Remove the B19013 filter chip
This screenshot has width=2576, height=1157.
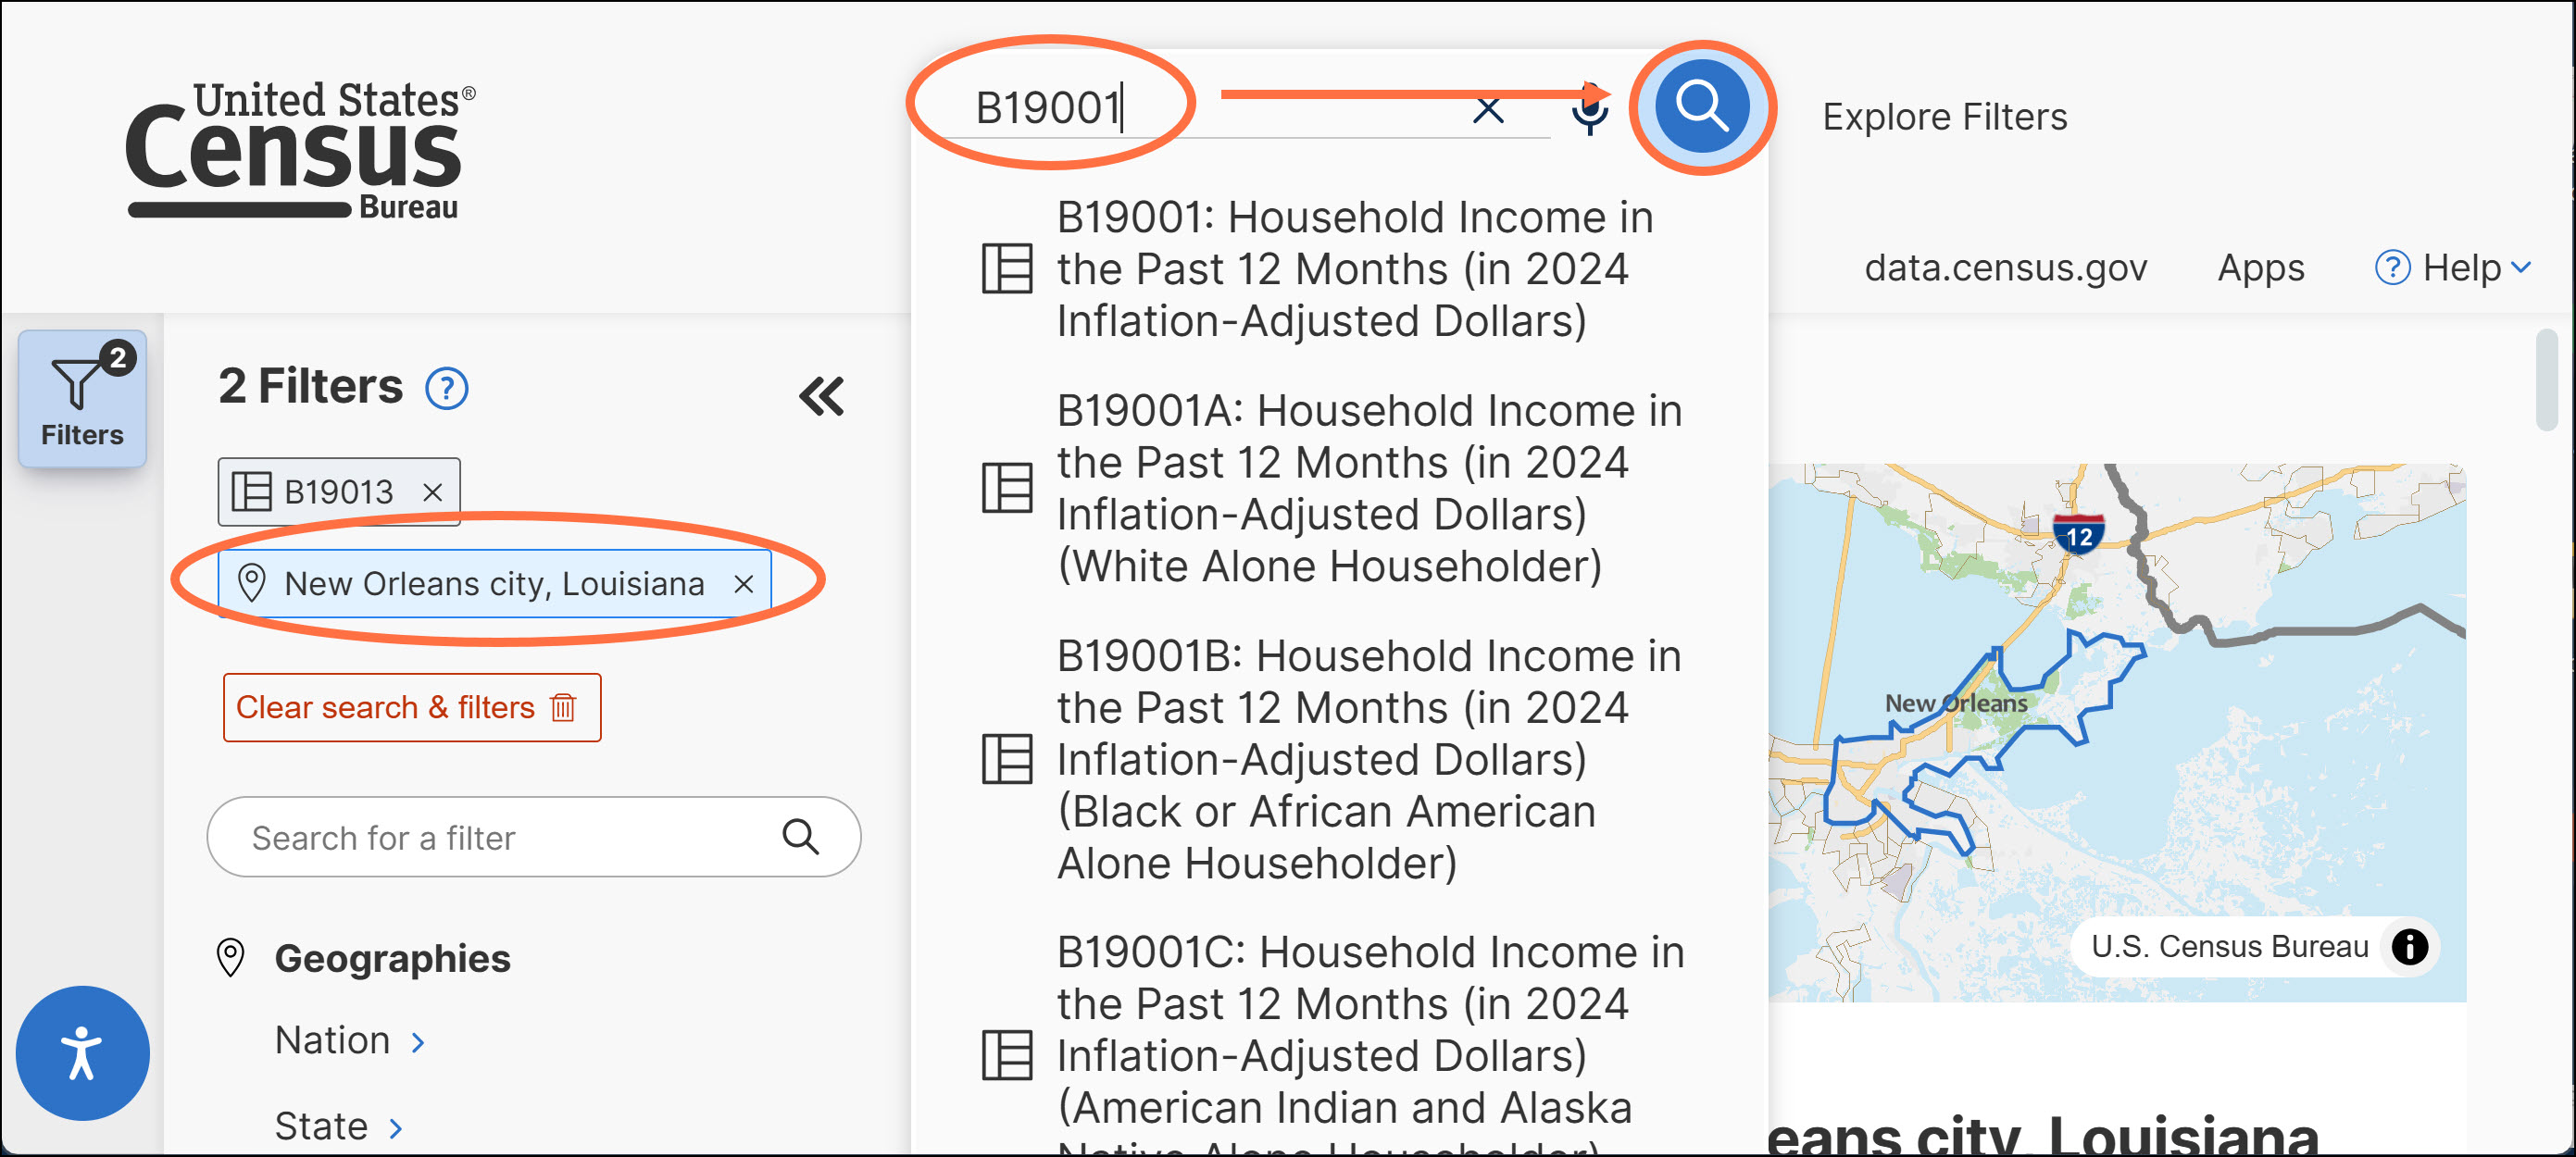432,493
